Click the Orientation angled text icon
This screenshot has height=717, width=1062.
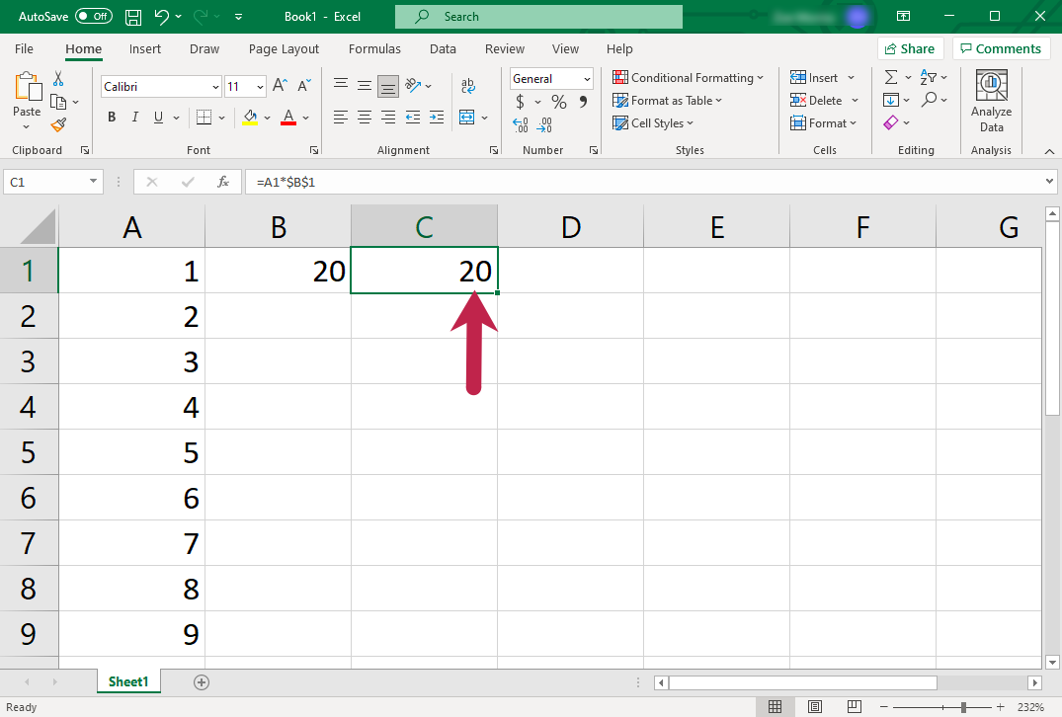pos(413,85)
